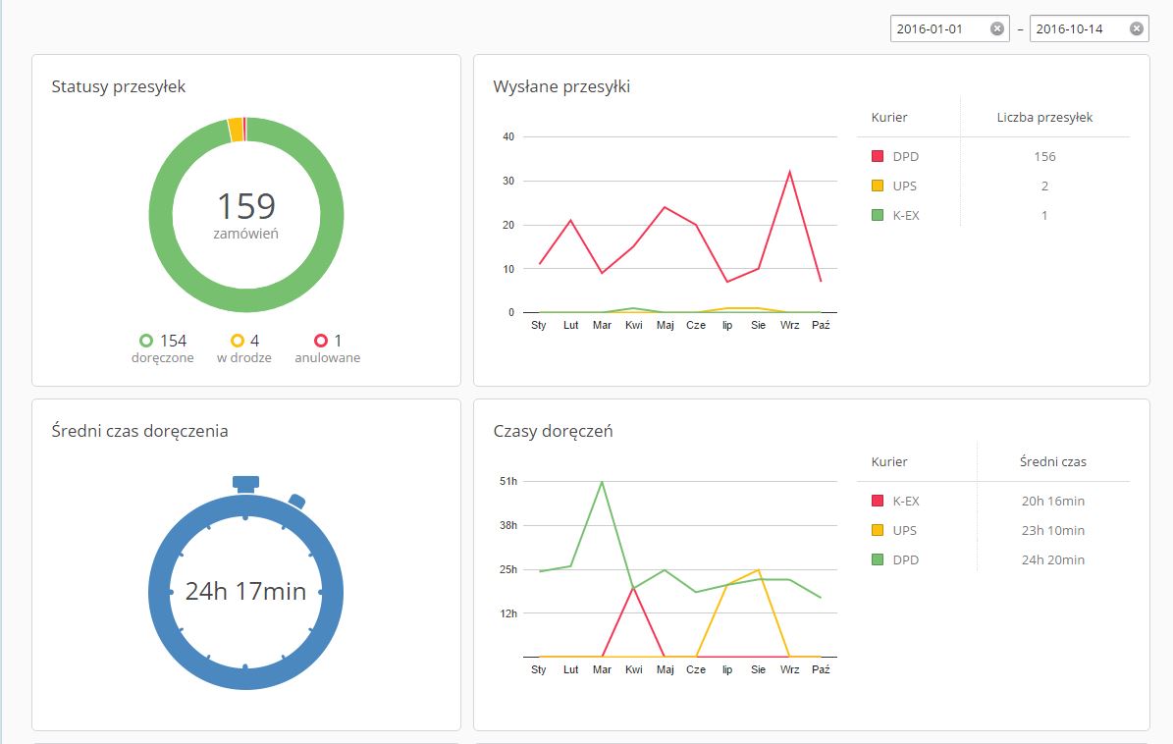The height and width of the screenshot is (744, 1173).
Task: Clear the start date 2016-01-01 field
Action: 996,29
